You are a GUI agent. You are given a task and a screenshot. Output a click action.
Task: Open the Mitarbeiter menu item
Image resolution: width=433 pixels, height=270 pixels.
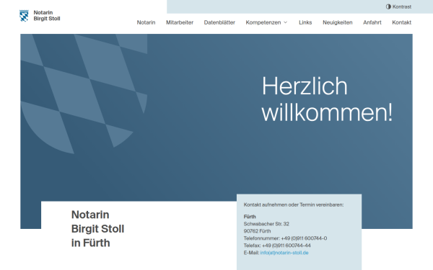(180, 22)
